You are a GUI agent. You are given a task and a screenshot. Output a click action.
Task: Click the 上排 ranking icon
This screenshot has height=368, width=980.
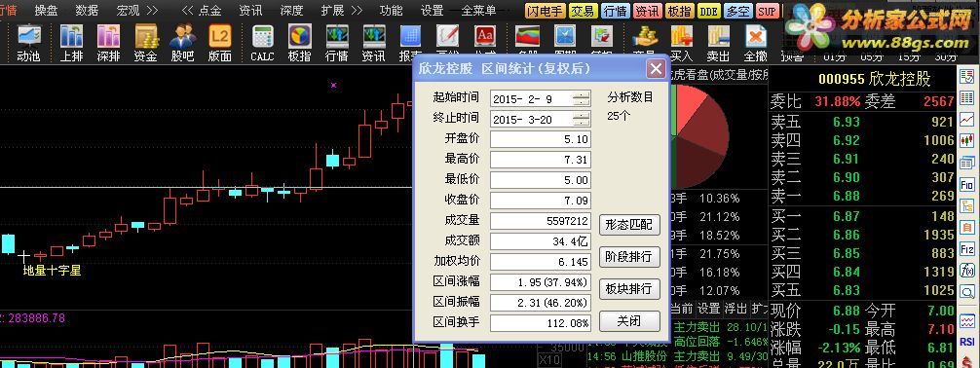pyautogui.click(x=71, y=43)
